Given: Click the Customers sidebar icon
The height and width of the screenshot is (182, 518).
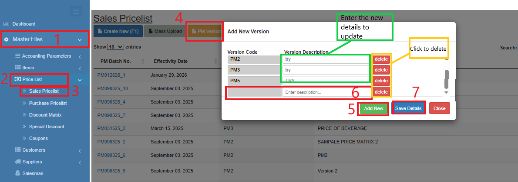Looking at the screenshot, I should [18, 150].
